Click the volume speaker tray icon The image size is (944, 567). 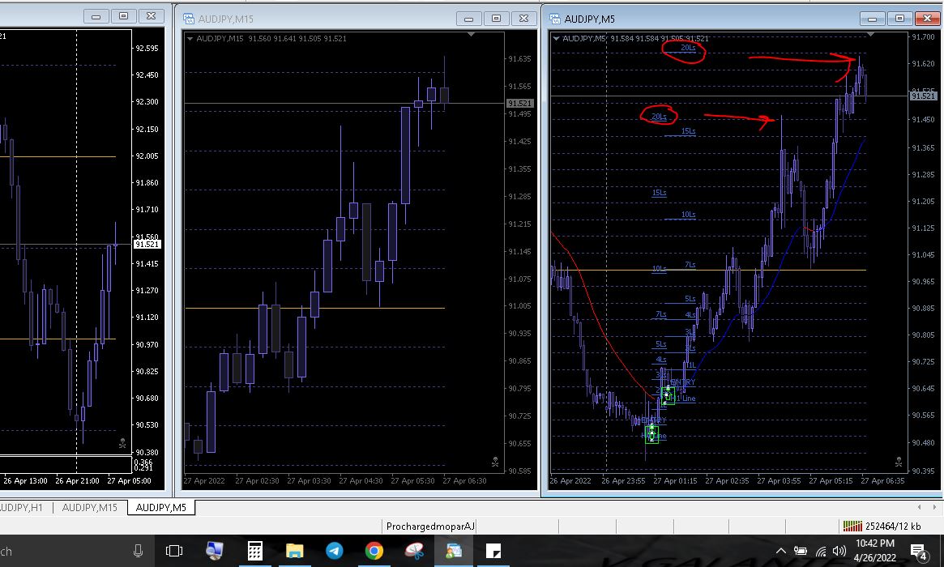[x=839, y=551]
